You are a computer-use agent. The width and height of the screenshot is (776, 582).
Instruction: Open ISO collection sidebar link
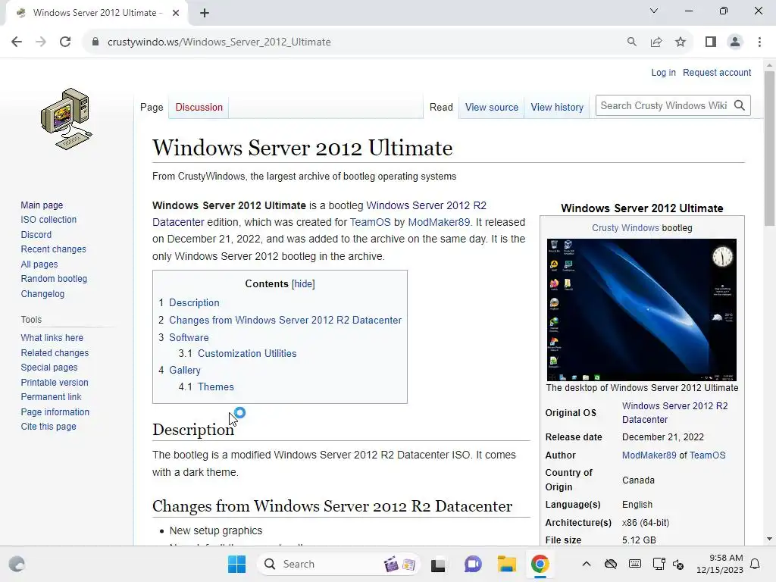click(x=48, y=220)
